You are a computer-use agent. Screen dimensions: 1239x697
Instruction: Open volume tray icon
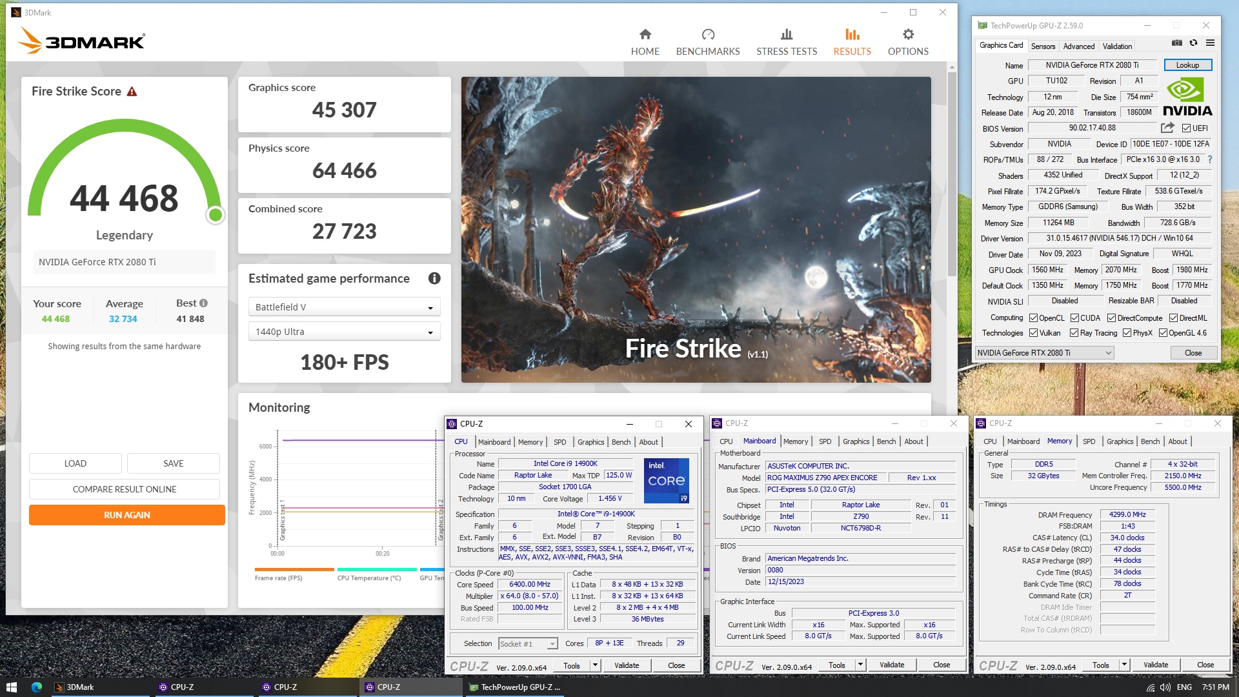pos(1165,687)
